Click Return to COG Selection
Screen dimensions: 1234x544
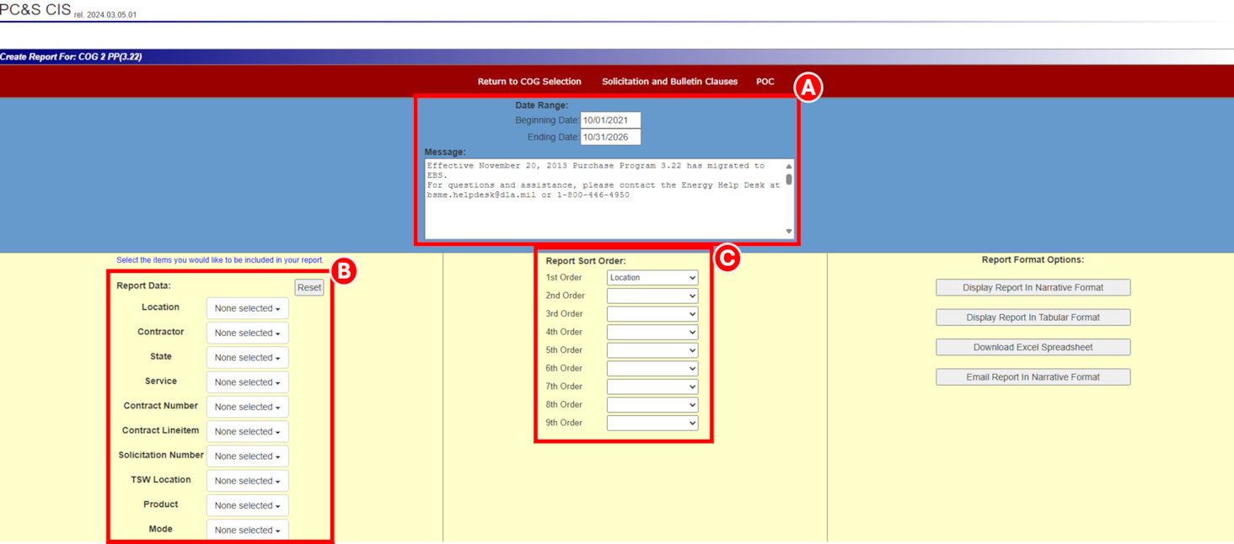(529, 82)
